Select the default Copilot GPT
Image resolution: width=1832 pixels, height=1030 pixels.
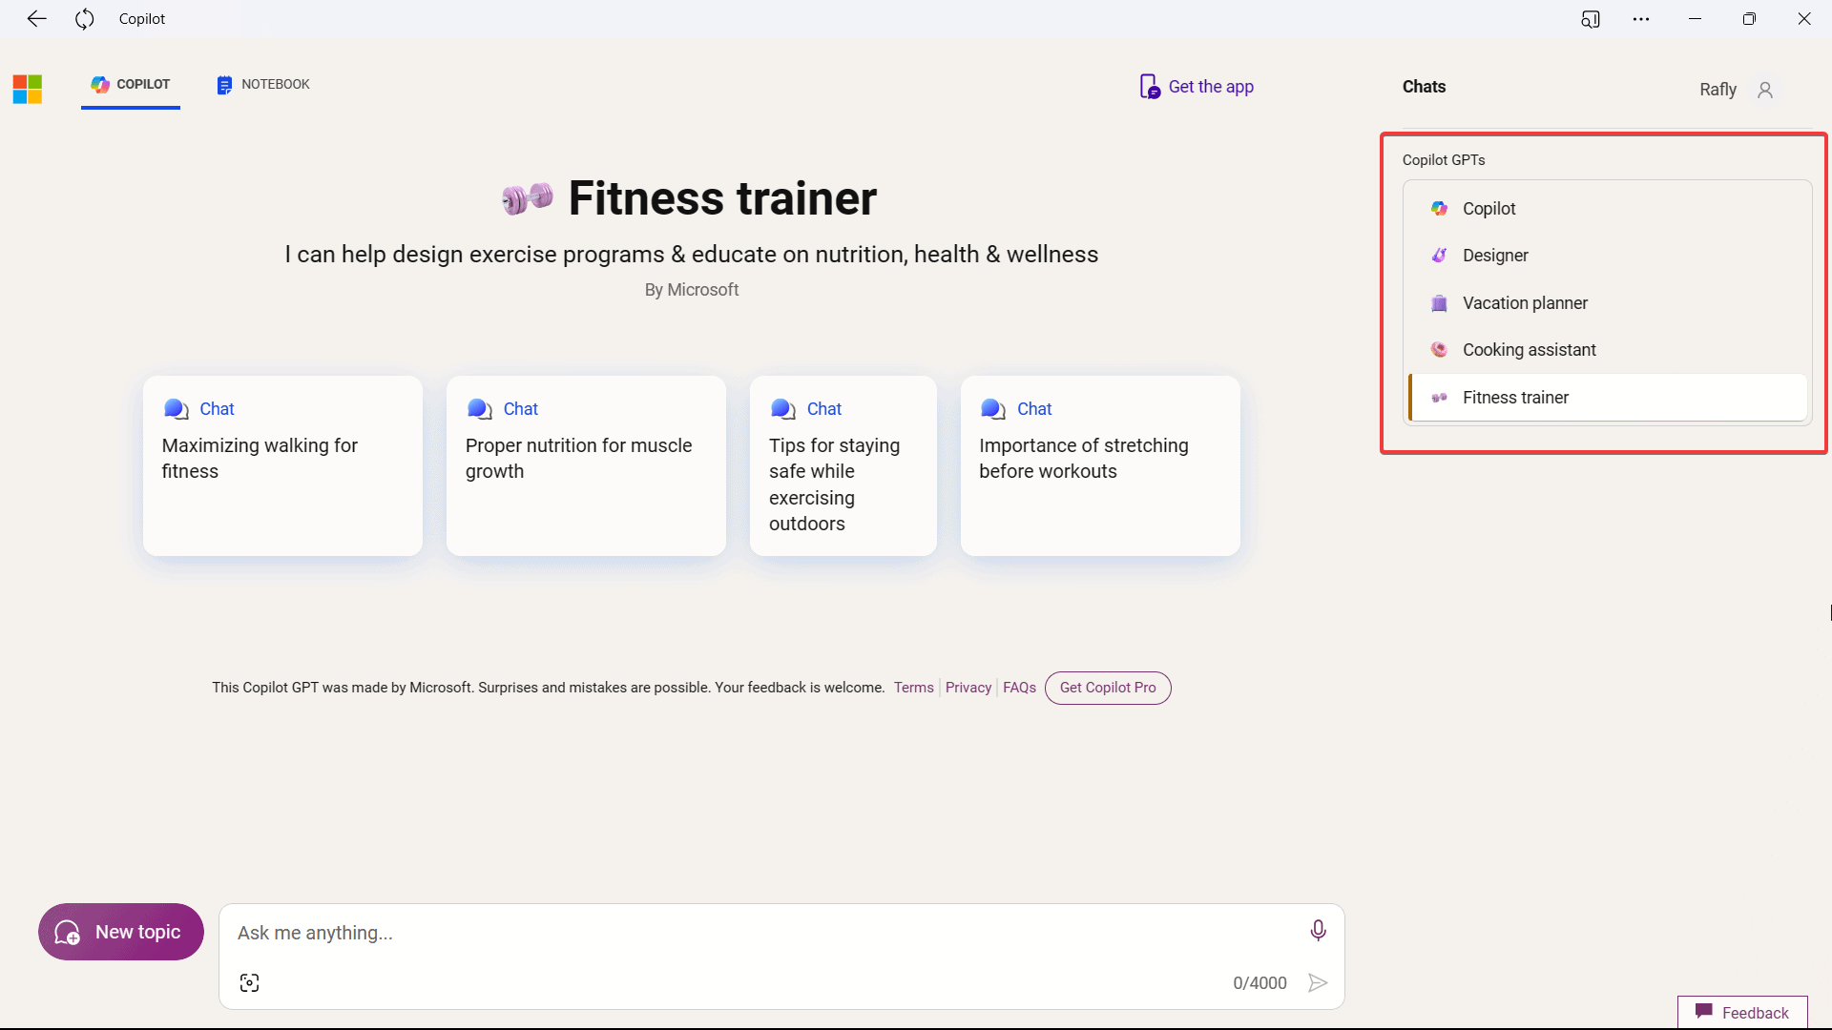1489,208
